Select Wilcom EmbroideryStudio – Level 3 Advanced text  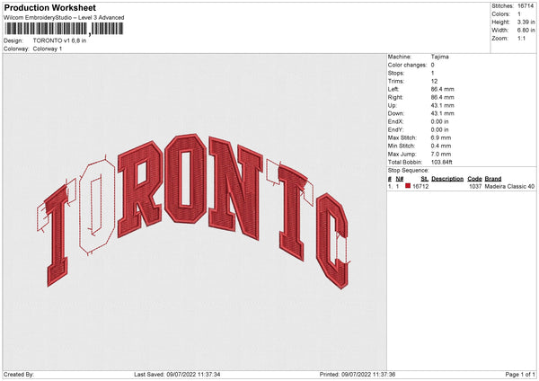[64, 18]
